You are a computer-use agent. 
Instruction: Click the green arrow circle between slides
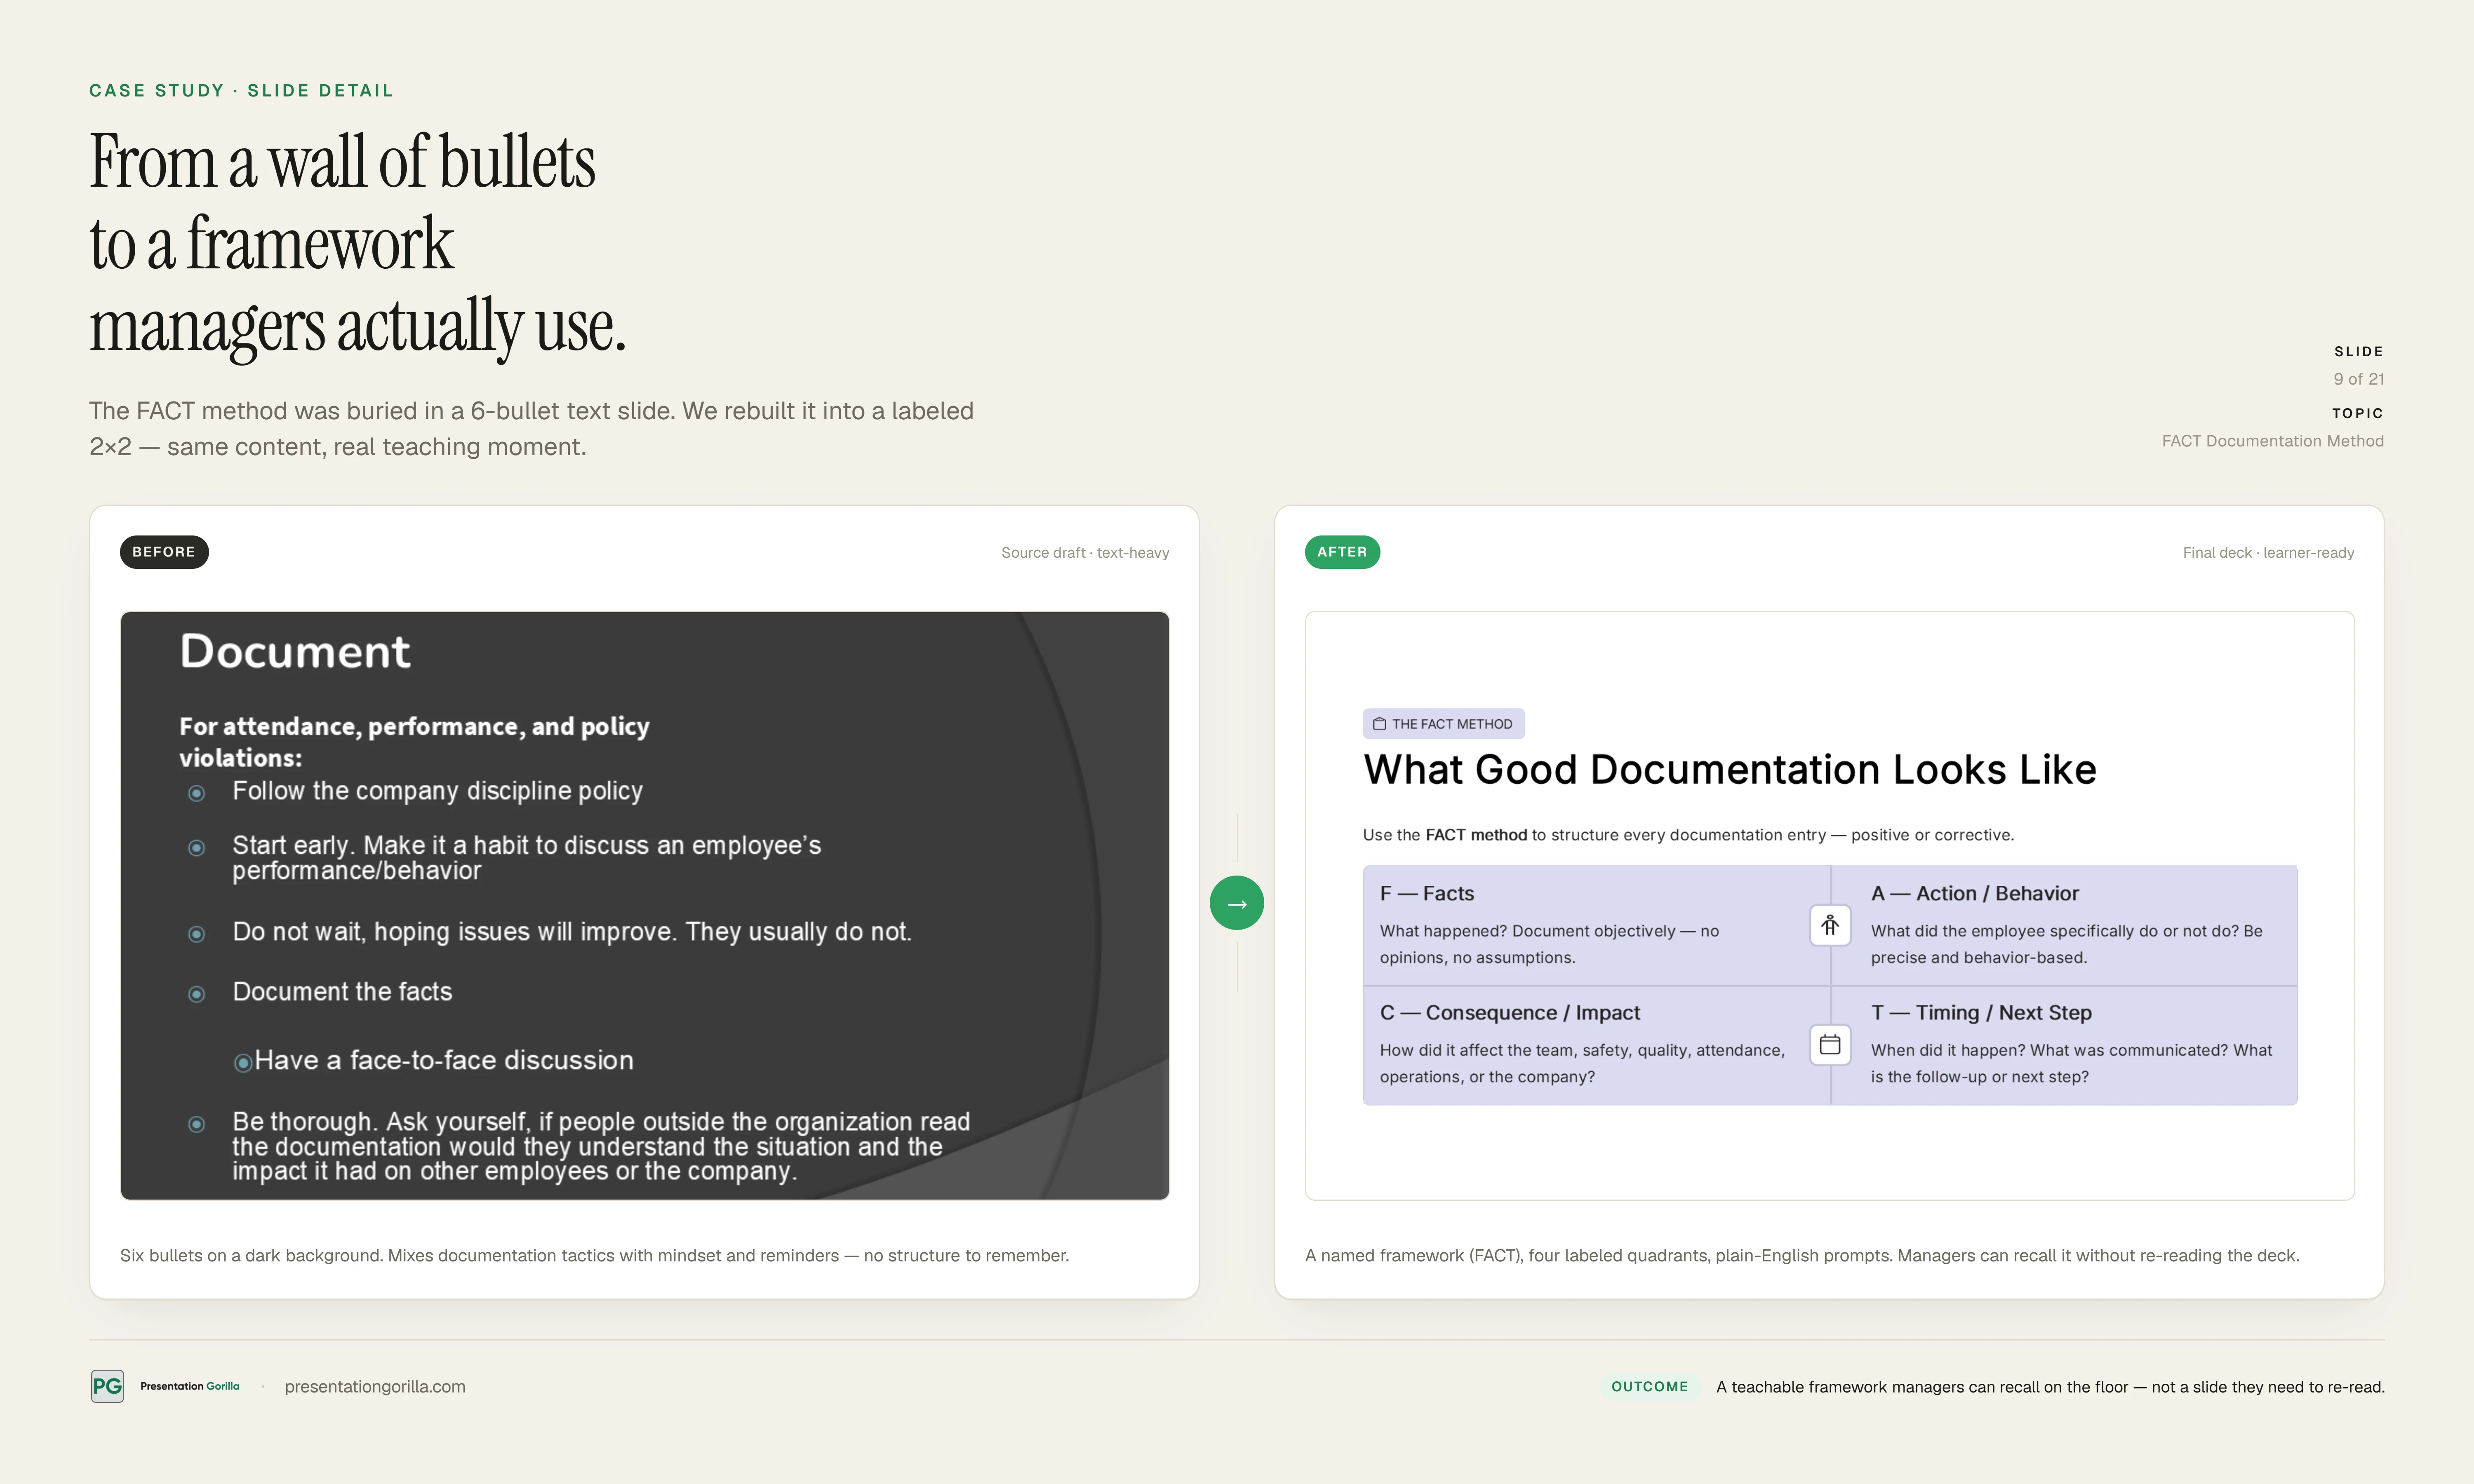click(1236, 903)
